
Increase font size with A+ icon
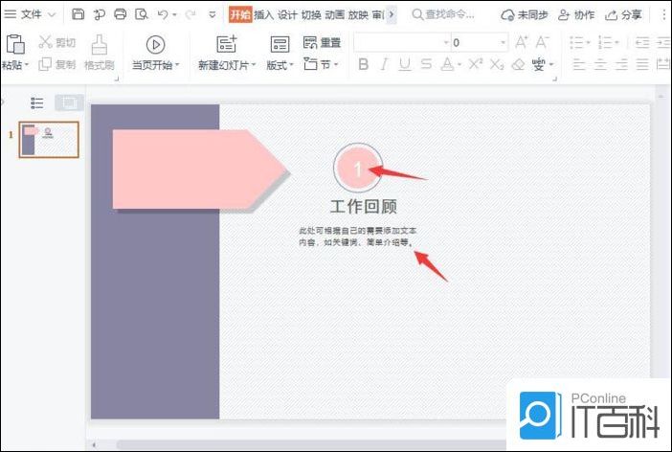(522, 42)
